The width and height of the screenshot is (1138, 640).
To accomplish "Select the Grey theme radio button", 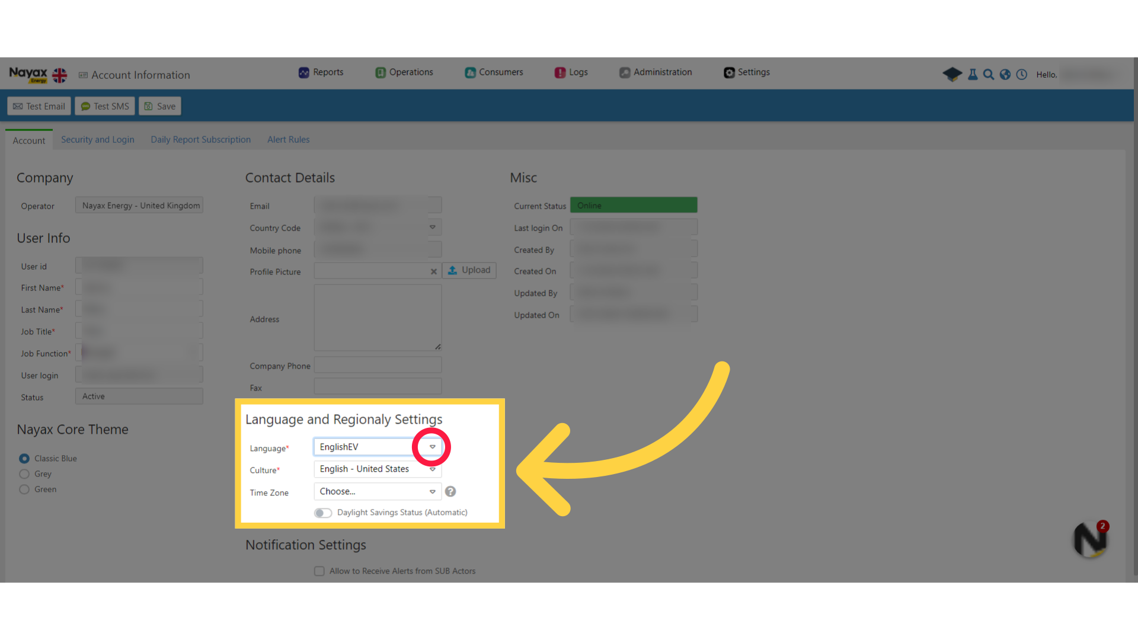I will [x=24, y=474].
